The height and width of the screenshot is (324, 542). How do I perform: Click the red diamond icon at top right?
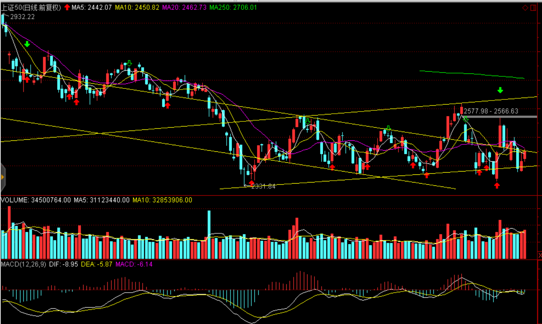pyautogui.click(x=525, y=8)
